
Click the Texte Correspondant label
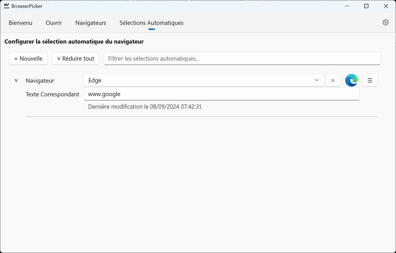[52, 94]
